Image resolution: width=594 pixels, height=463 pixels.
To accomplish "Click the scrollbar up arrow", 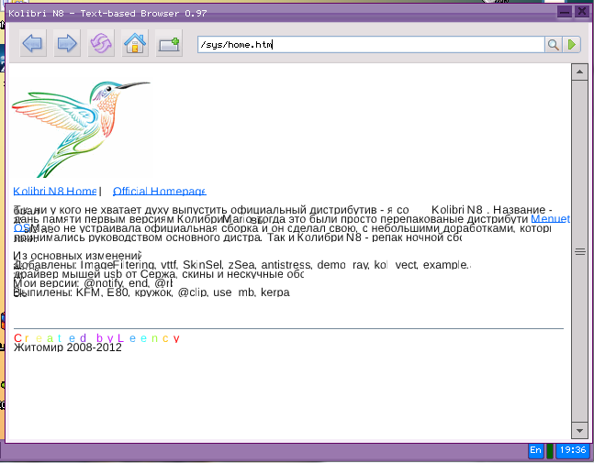I will pos(579,71).
